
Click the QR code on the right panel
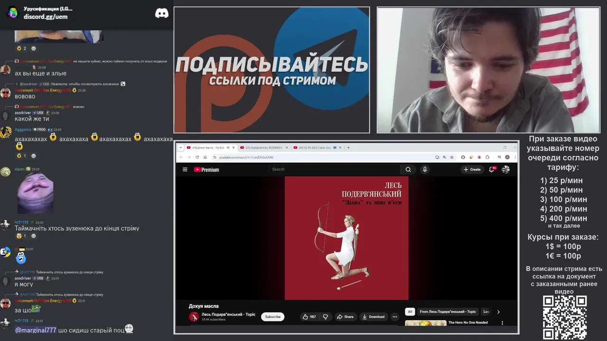tap(565, 317)
